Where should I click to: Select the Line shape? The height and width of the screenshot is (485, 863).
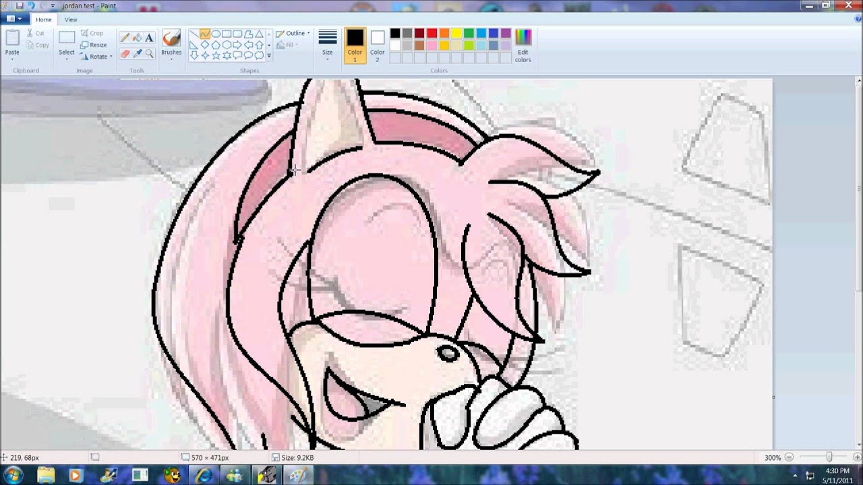click(194, 34)
